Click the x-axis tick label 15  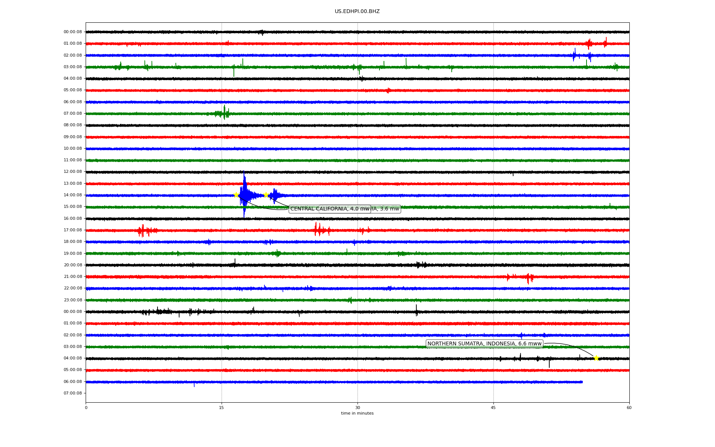click(222, 408)
